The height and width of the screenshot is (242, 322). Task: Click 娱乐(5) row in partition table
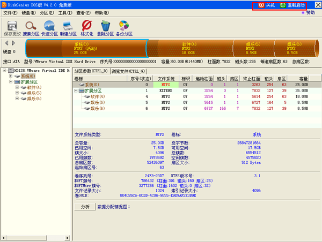point(197,102)
